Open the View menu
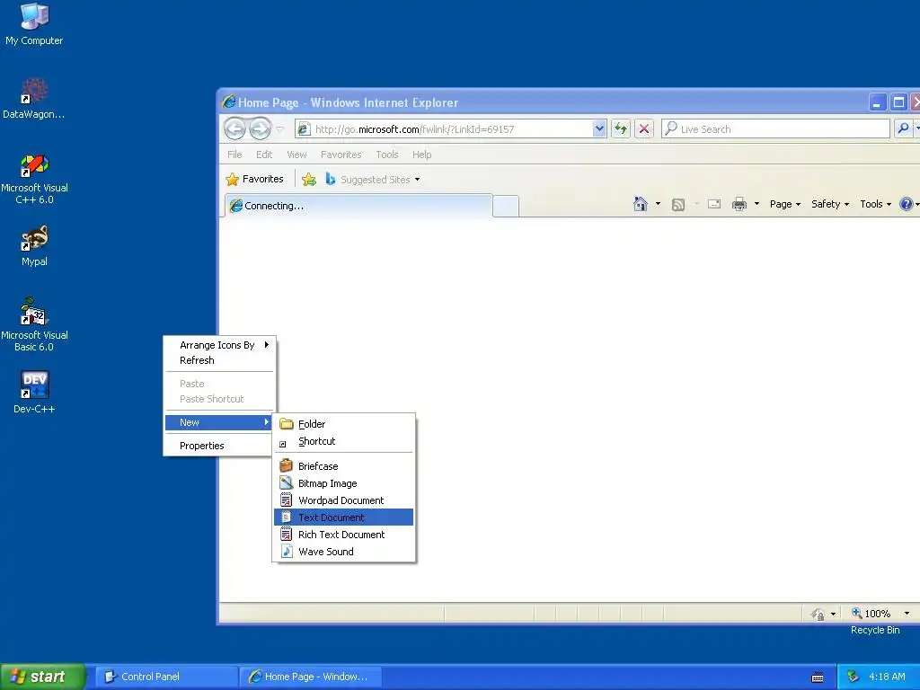 [x=296, y=155]
